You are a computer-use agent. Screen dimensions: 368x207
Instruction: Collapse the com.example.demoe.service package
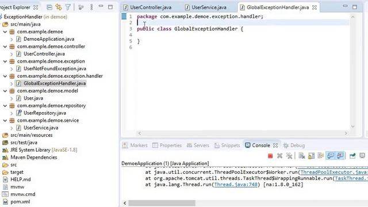5,120
